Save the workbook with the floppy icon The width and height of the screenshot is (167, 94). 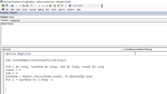(12, 6)
